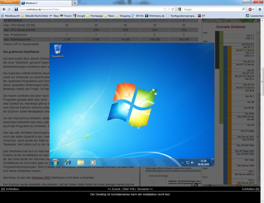
Task: Open the Meistbesucht bookmarks menu
Action: (10, 16)
